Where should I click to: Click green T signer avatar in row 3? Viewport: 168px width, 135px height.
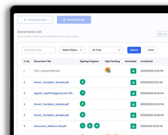click(x=83, y=93)
